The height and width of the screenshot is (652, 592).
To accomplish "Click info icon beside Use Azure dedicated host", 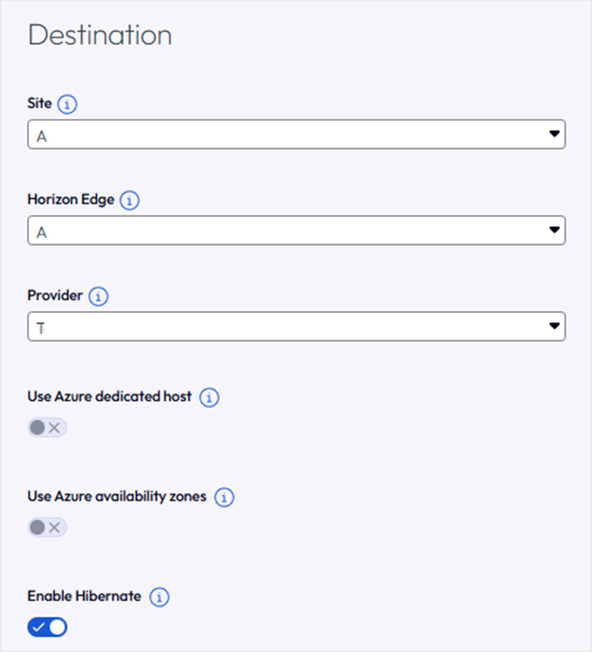I will point(209,398).
